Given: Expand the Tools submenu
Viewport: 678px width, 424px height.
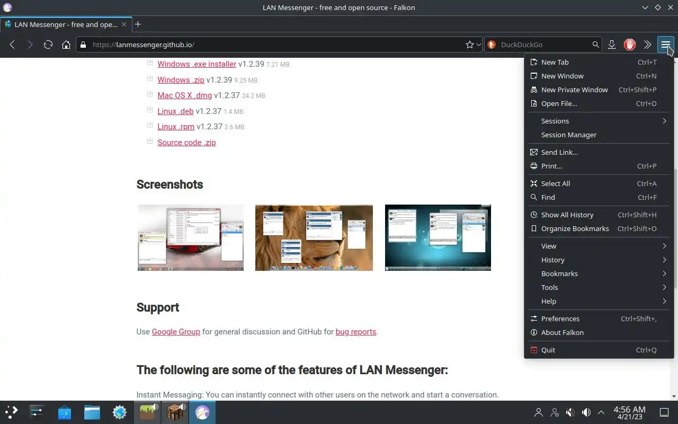Looking at the screenshot, I should pyautogui.click(x=599, y=287).
